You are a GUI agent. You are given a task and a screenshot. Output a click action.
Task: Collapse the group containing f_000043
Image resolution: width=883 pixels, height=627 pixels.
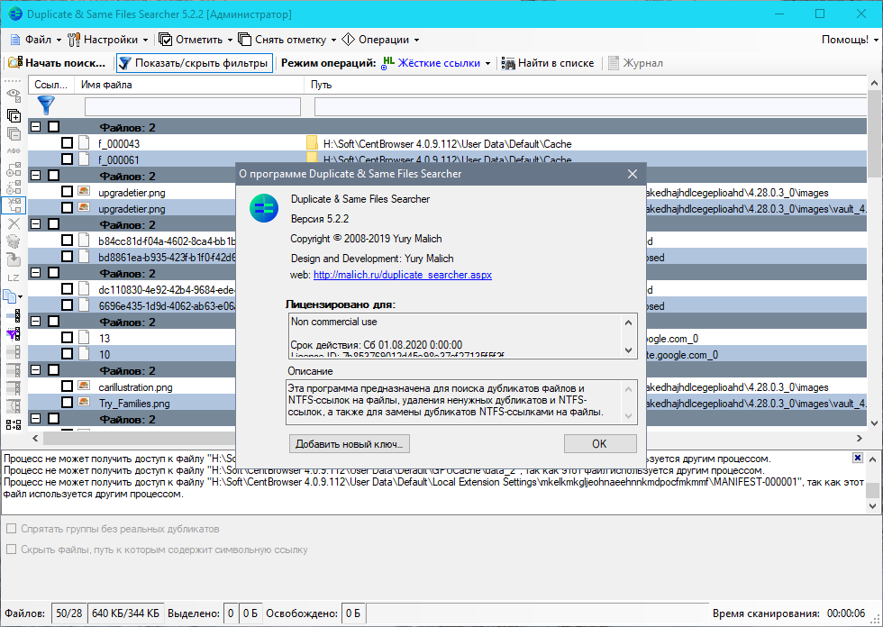(x=35, y=127)
